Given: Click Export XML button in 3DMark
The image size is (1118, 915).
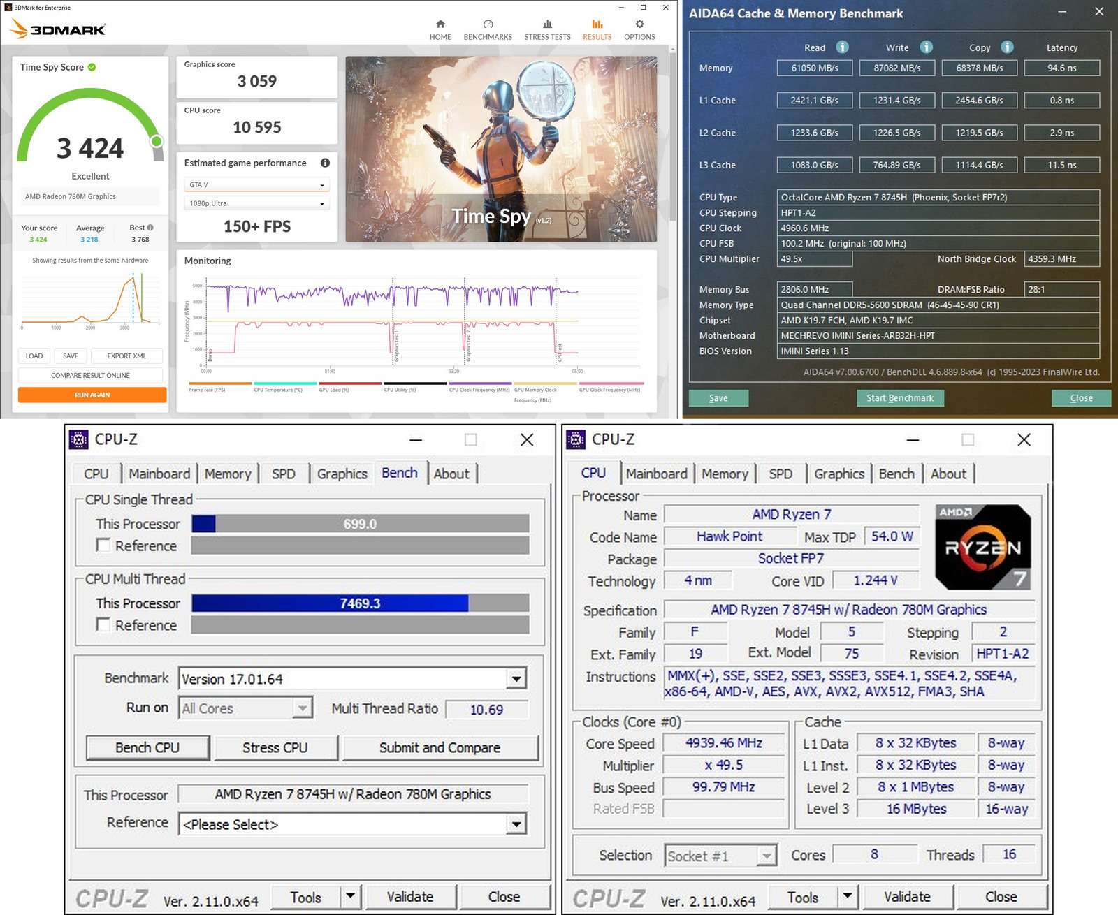Looking at the screenshot, I should [126, 356].
